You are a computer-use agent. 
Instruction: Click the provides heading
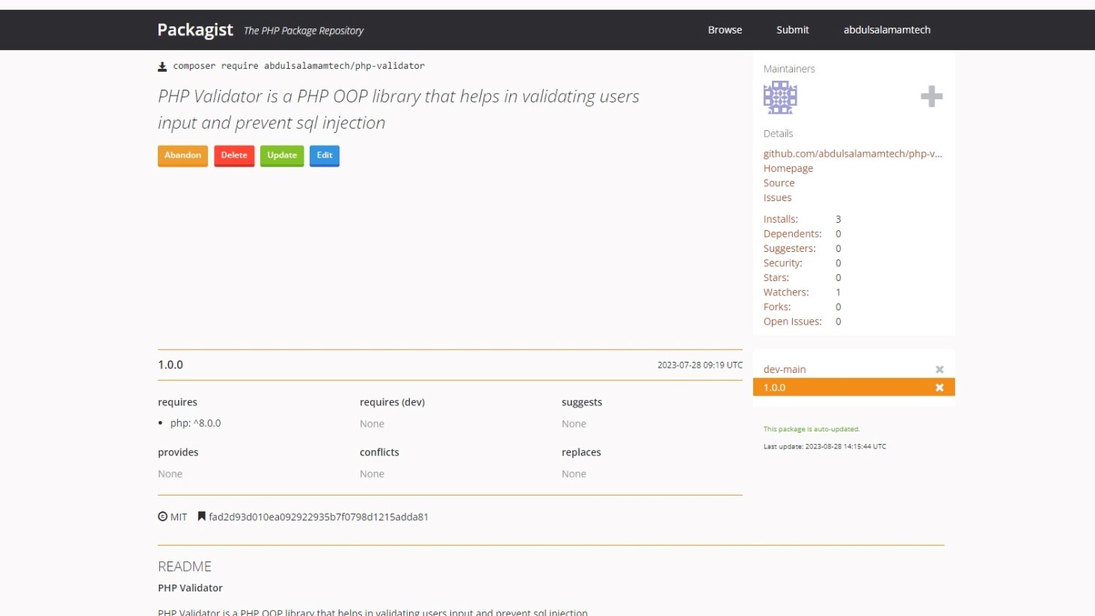point(178,452)
